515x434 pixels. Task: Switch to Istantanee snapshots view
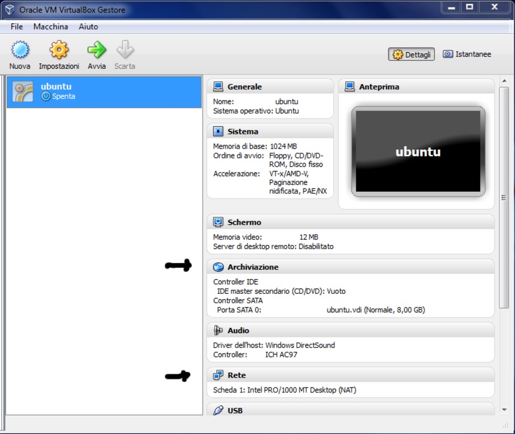point(467,54)
